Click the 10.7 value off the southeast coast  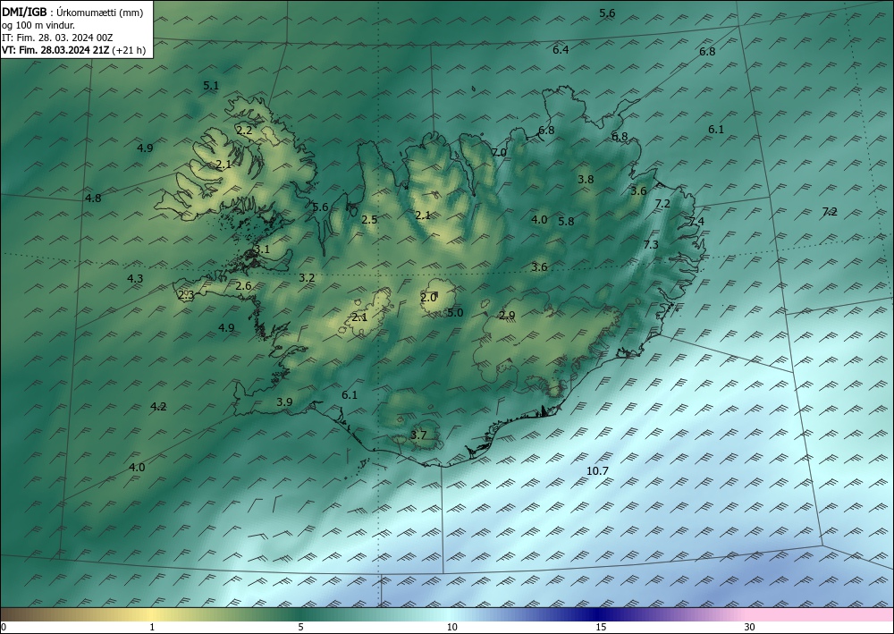pyautogui.click(x=597, y=471)
